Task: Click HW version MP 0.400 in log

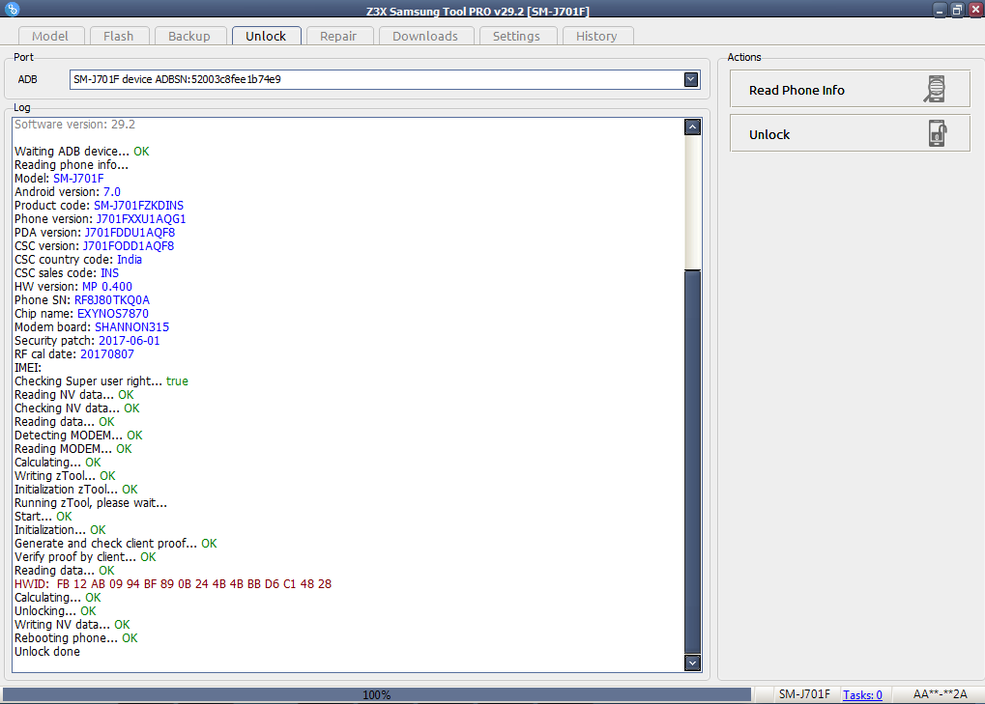Action: coord(107,287)
